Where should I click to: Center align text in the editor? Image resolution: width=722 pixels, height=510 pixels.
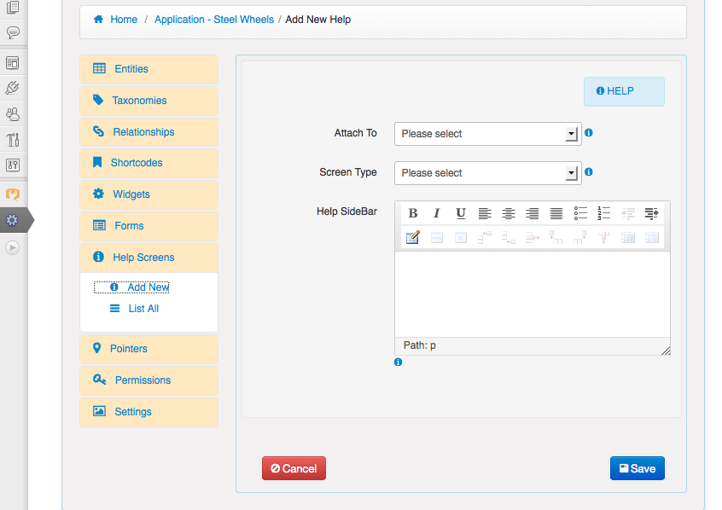coord(509,214)
